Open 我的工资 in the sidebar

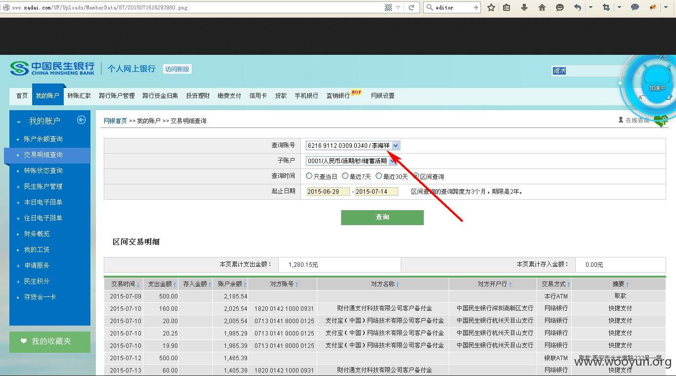tap(37, 250)
